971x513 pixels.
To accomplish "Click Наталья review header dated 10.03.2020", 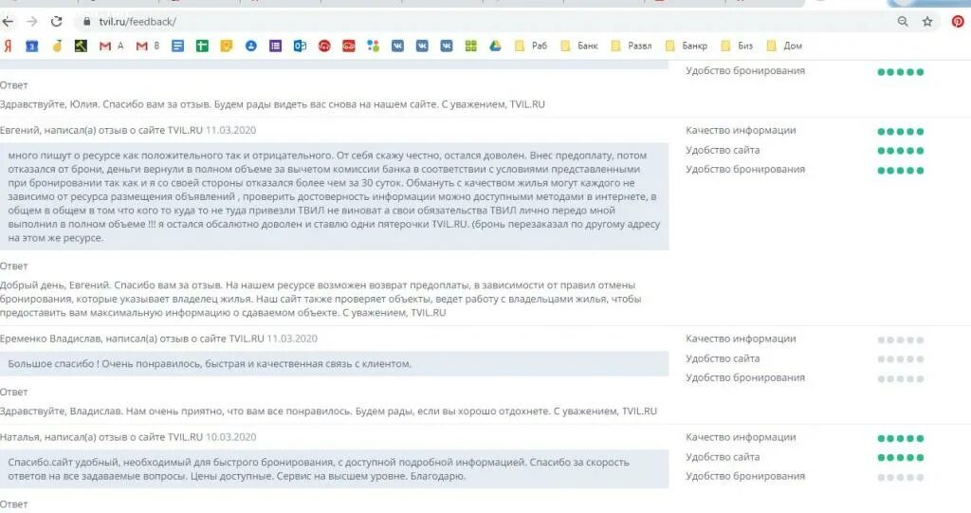I will coord(128,437).
